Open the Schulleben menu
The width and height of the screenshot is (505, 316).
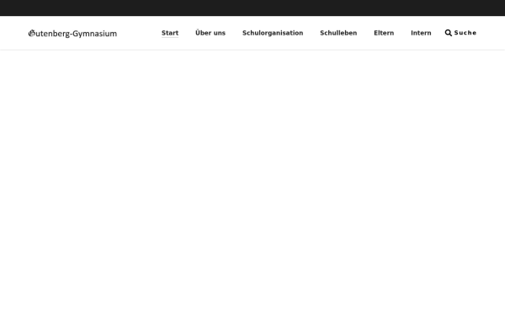338,33
